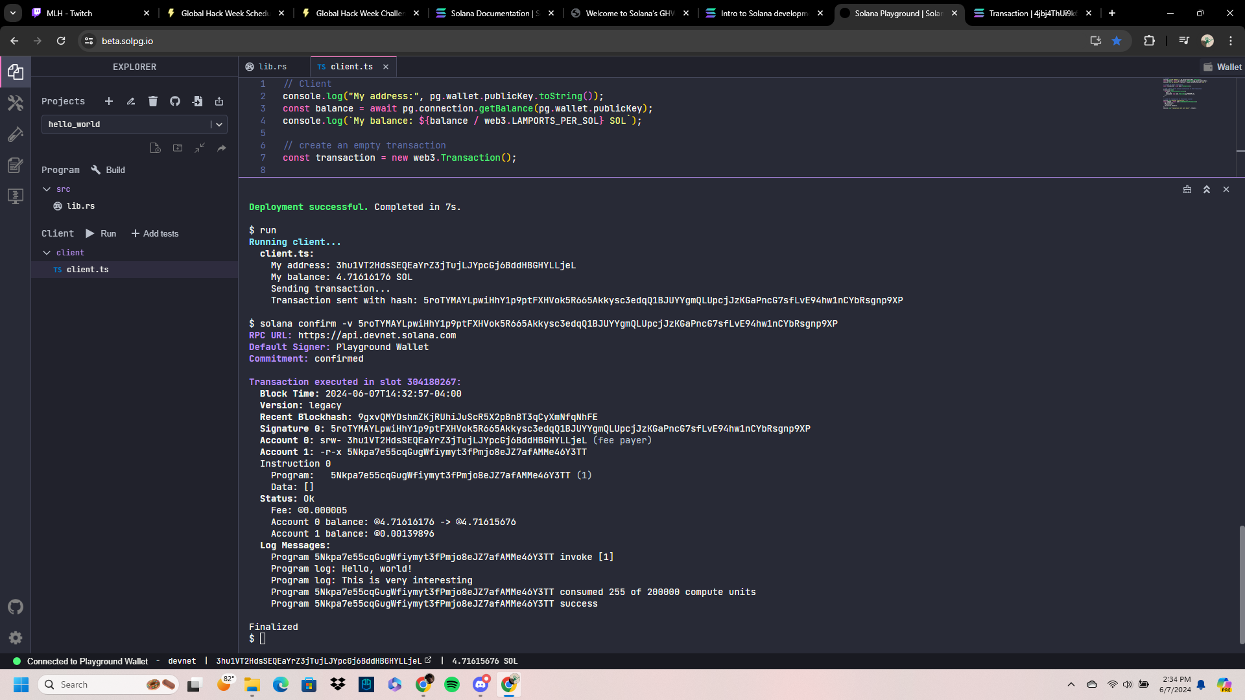This screenshot has height=700, width=1245.
Task: Import project file icon
Action: tap(197, 101)
